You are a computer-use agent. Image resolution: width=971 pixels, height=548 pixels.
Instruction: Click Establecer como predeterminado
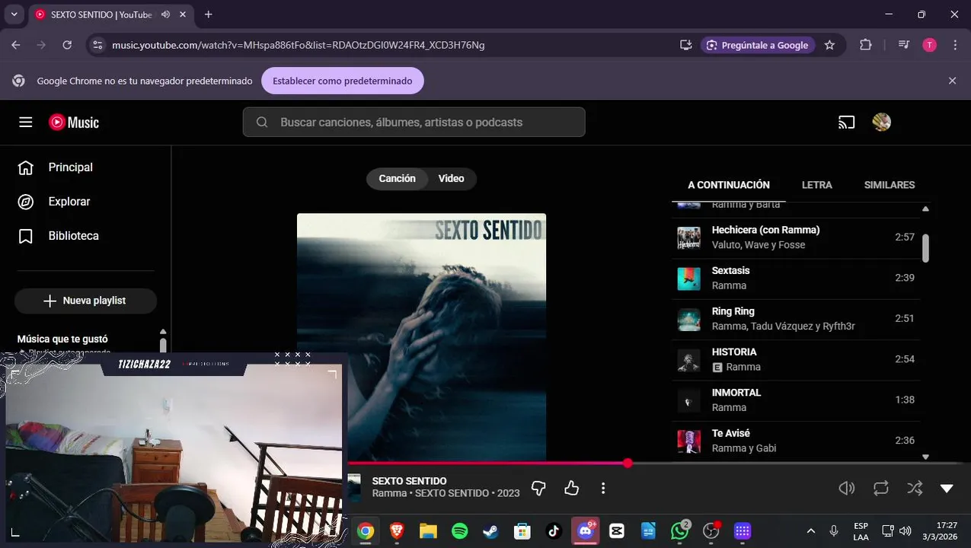point(343,81)
